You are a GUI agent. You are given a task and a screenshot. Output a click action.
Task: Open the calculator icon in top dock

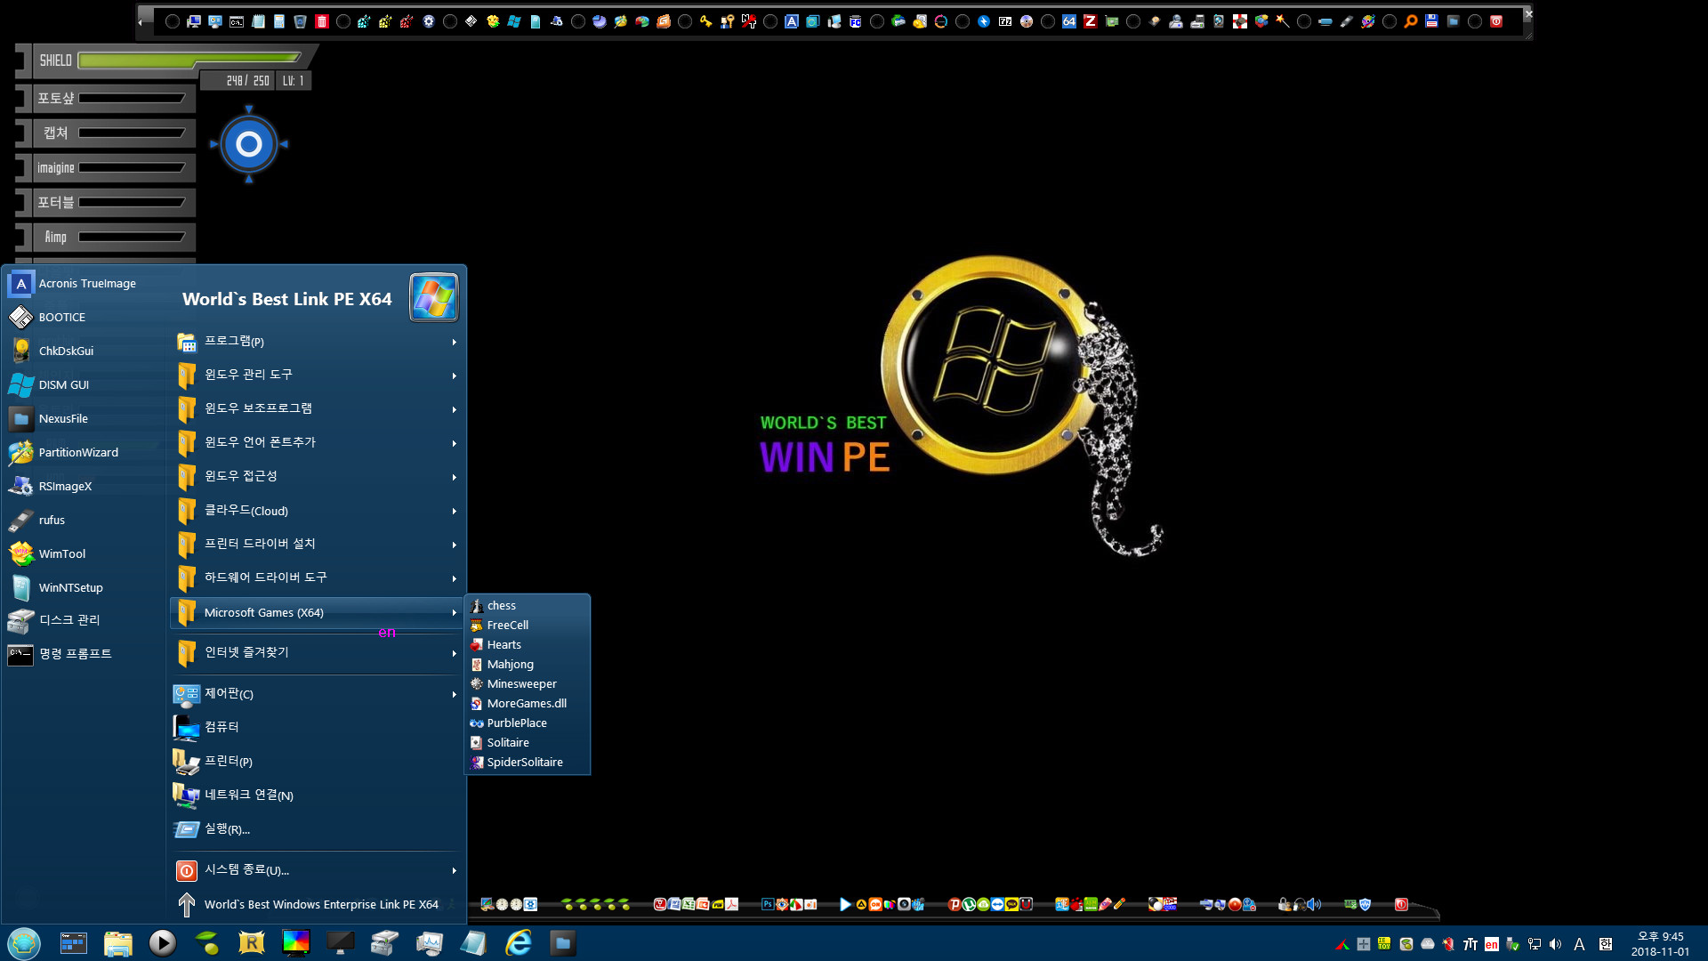(278, 21)
